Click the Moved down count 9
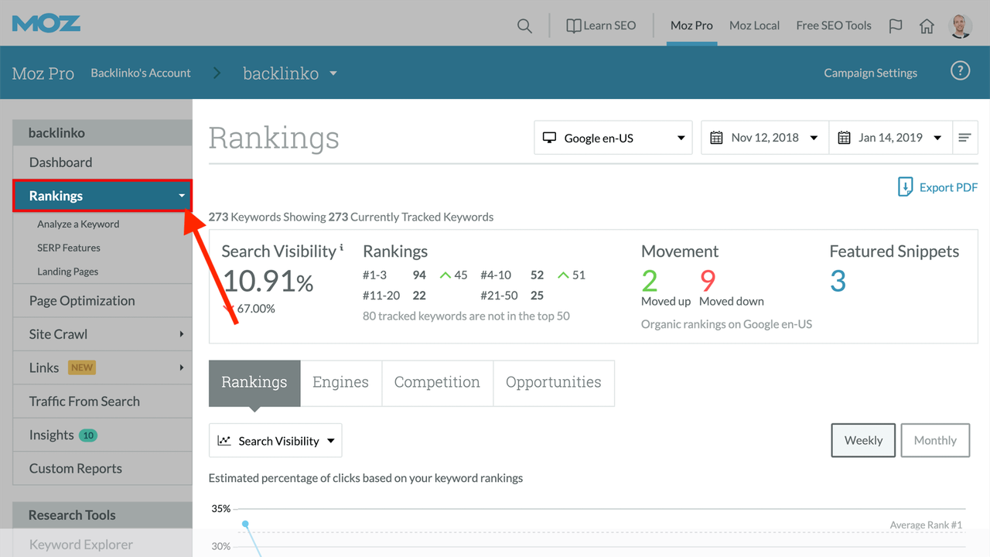 coord(708,281)
